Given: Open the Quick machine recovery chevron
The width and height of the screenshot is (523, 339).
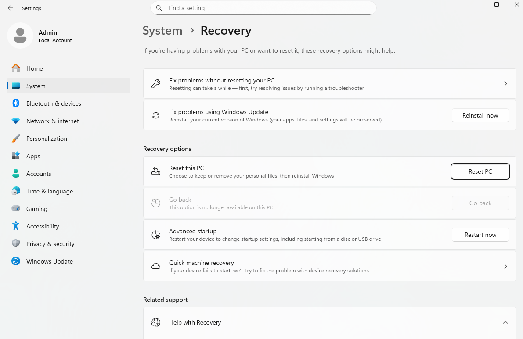Looking at the screenshot, I should 505,266.
